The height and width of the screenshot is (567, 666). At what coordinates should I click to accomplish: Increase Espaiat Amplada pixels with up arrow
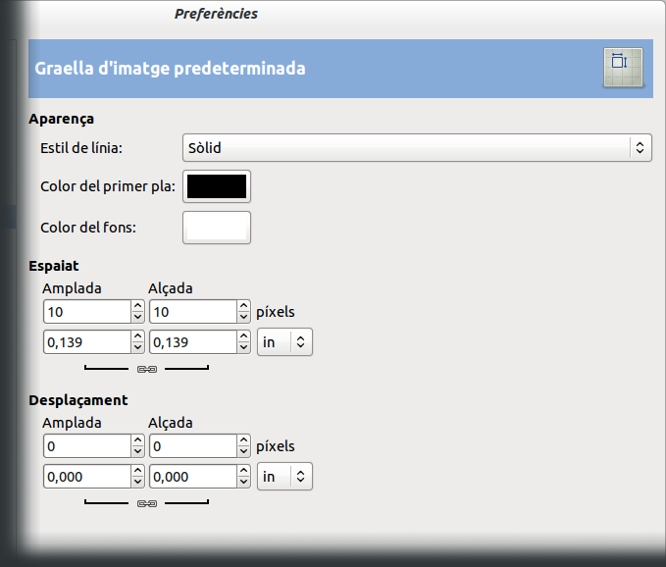(x=137, y=306)
